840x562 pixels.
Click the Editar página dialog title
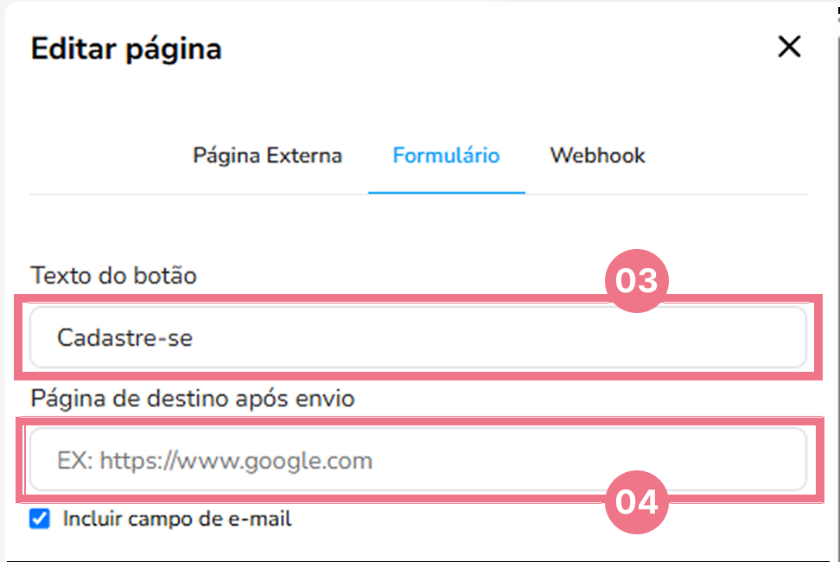tap(126, 49)
